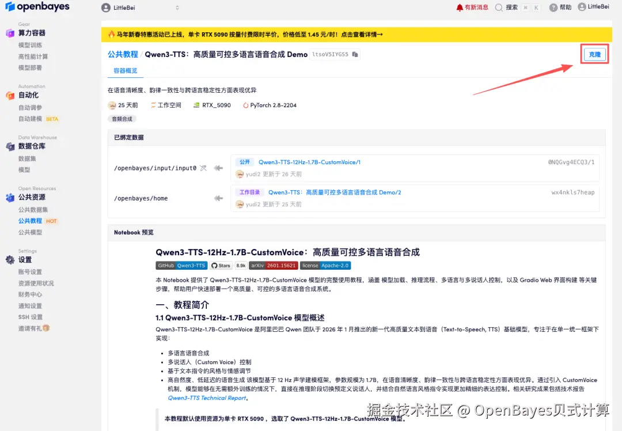Open the Qwen3-TTS Technical Report link
The width and height of the screenshot is (622, 431).
207,396
